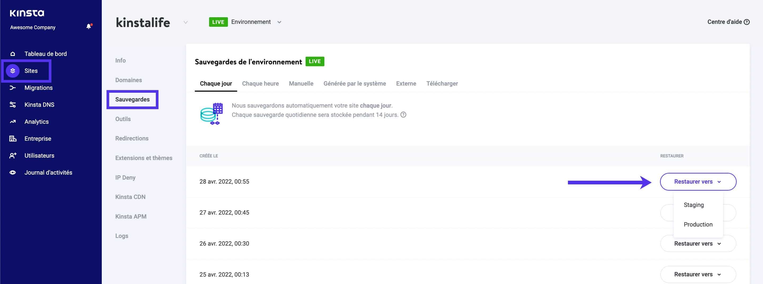Select Production from the restore menu
This screenshot has height=284, width=763.
point(698,224)
